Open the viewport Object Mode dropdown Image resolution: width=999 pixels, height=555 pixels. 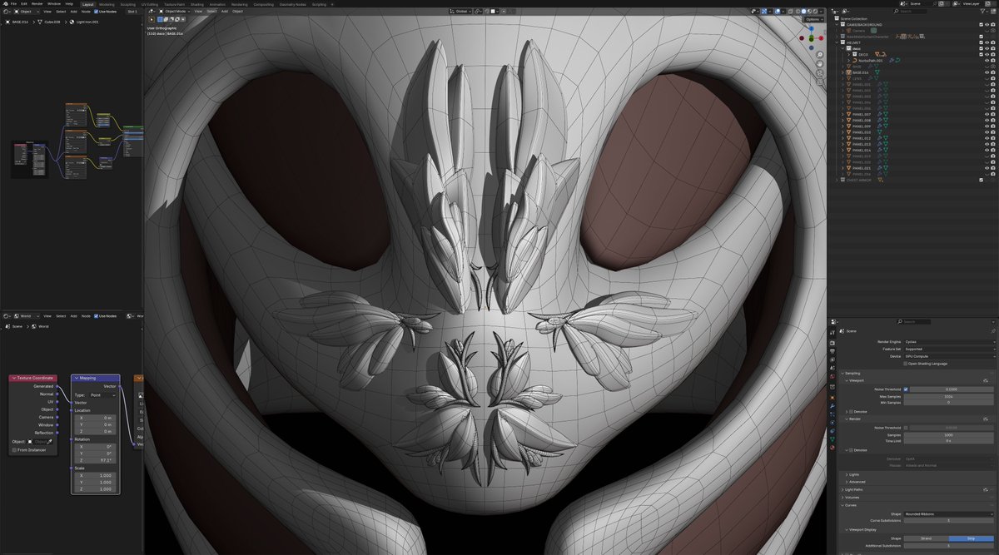tap(176, 12)
